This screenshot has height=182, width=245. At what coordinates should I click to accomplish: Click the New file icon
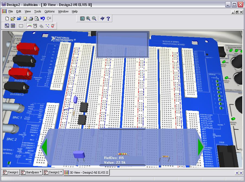[7, 19]
